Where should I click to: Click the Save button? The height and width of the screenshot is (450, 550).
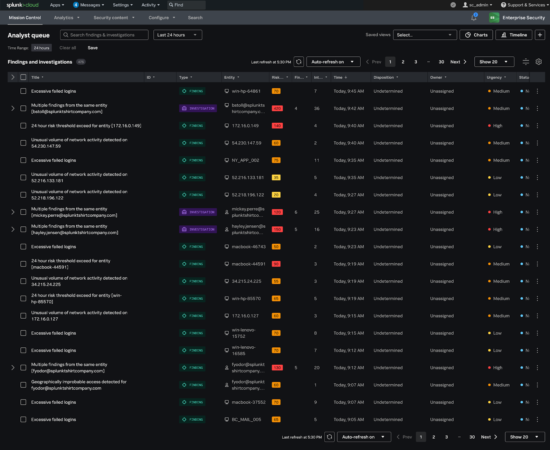(x=93, y=48)
